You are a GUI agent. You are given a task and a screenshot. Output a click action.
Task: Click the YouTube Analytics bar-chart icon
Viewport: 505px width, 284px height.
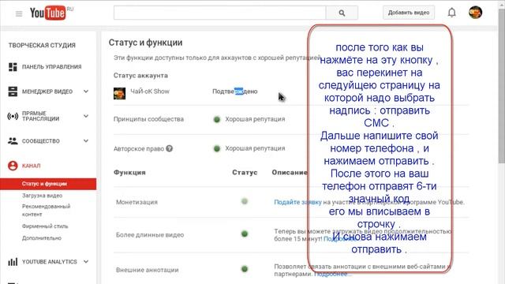13,261
